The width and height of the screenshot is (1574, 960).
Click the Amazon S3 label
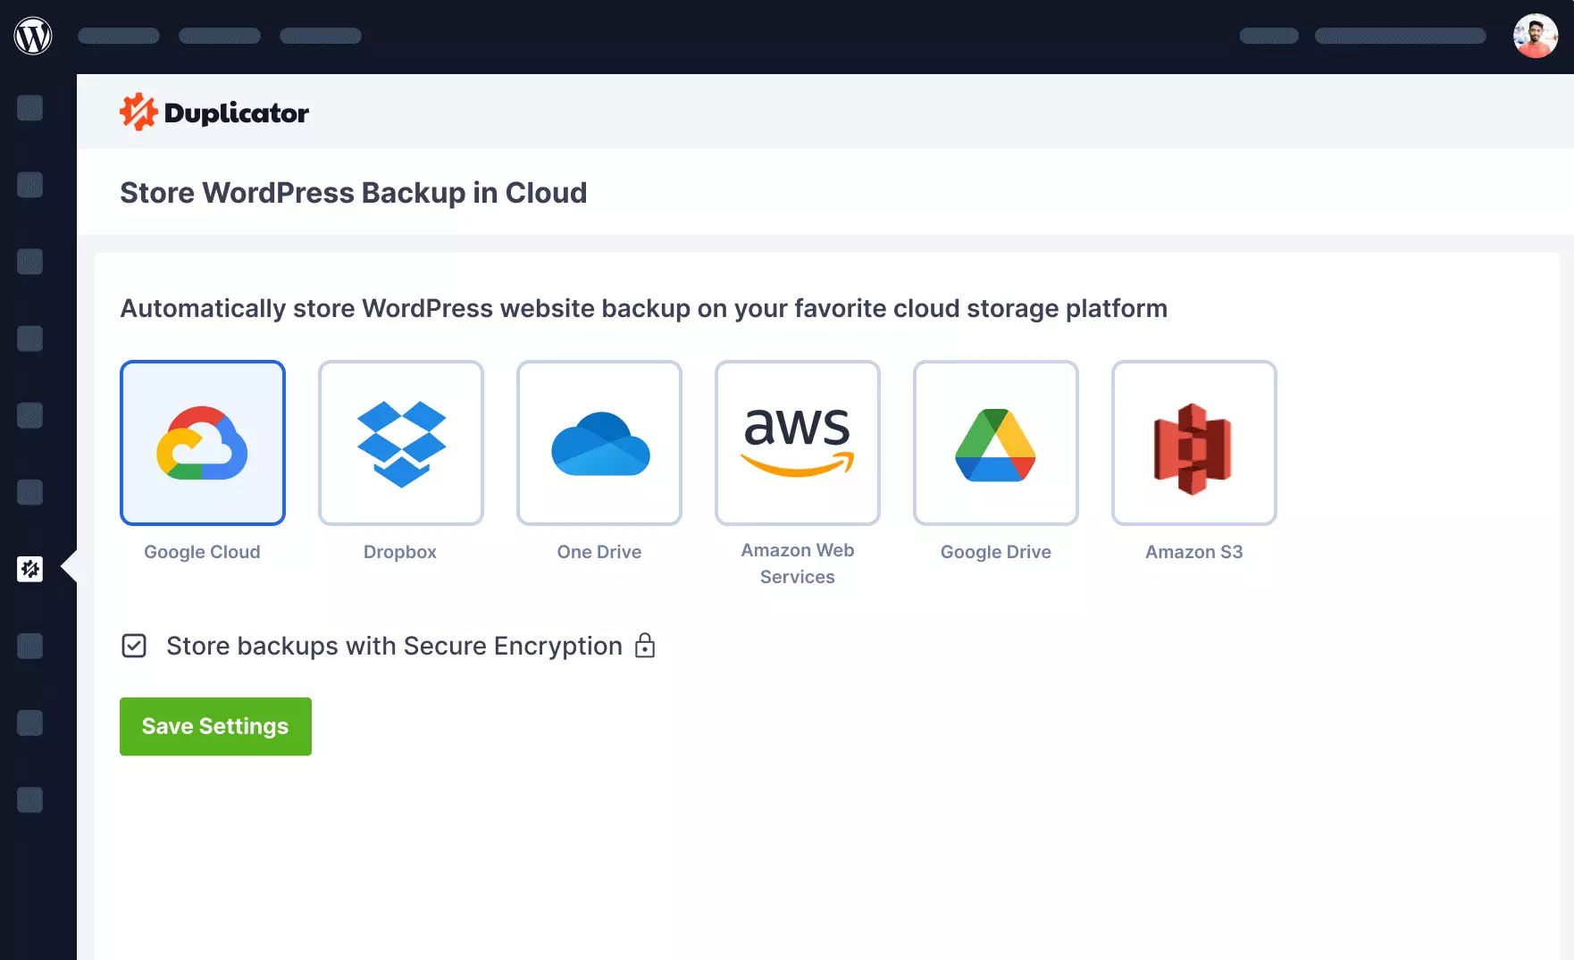click(x=1194, y=552)
